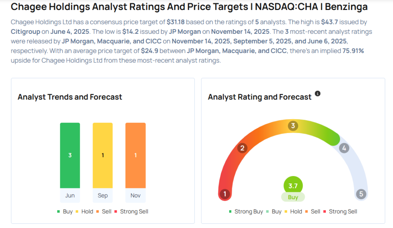Click gauge marker number 1
Screen dimensions: 393x228
pos(225,194)
